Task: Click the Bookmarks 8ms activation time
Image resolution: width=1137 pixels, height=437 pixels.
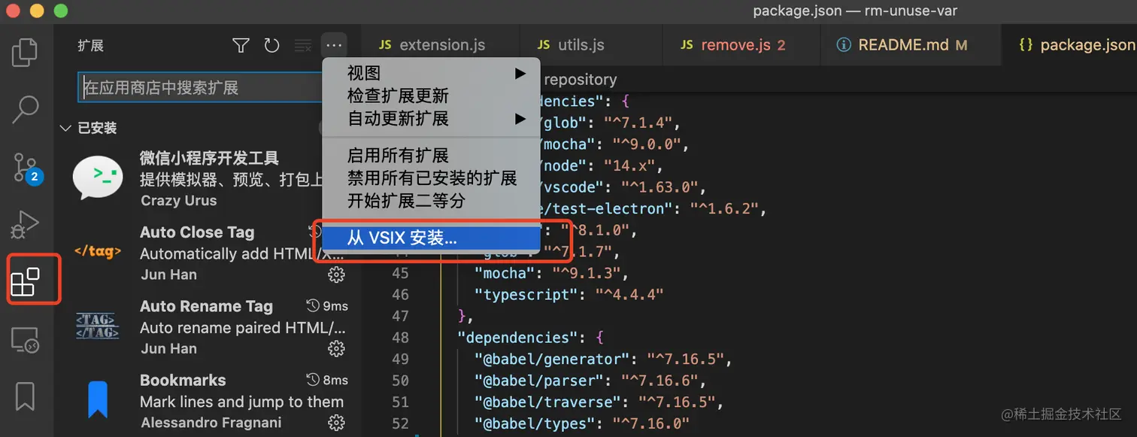Action: pyautogui.click(x=328, y=379)
